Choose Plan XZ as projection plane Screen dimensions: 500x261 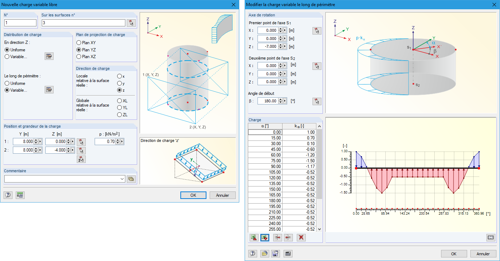point(86,56)
